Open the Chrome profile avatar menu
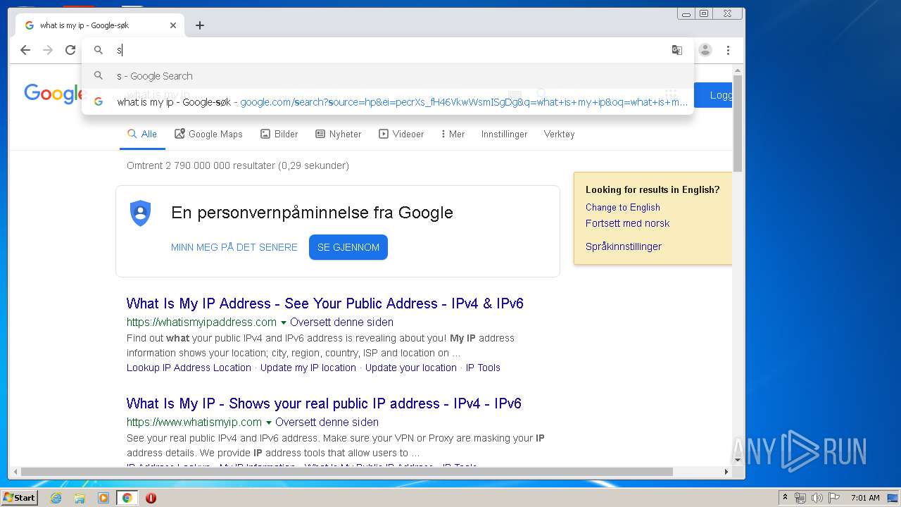The width and height of the screenshot is (901, 507). click(x=705, y=50)
